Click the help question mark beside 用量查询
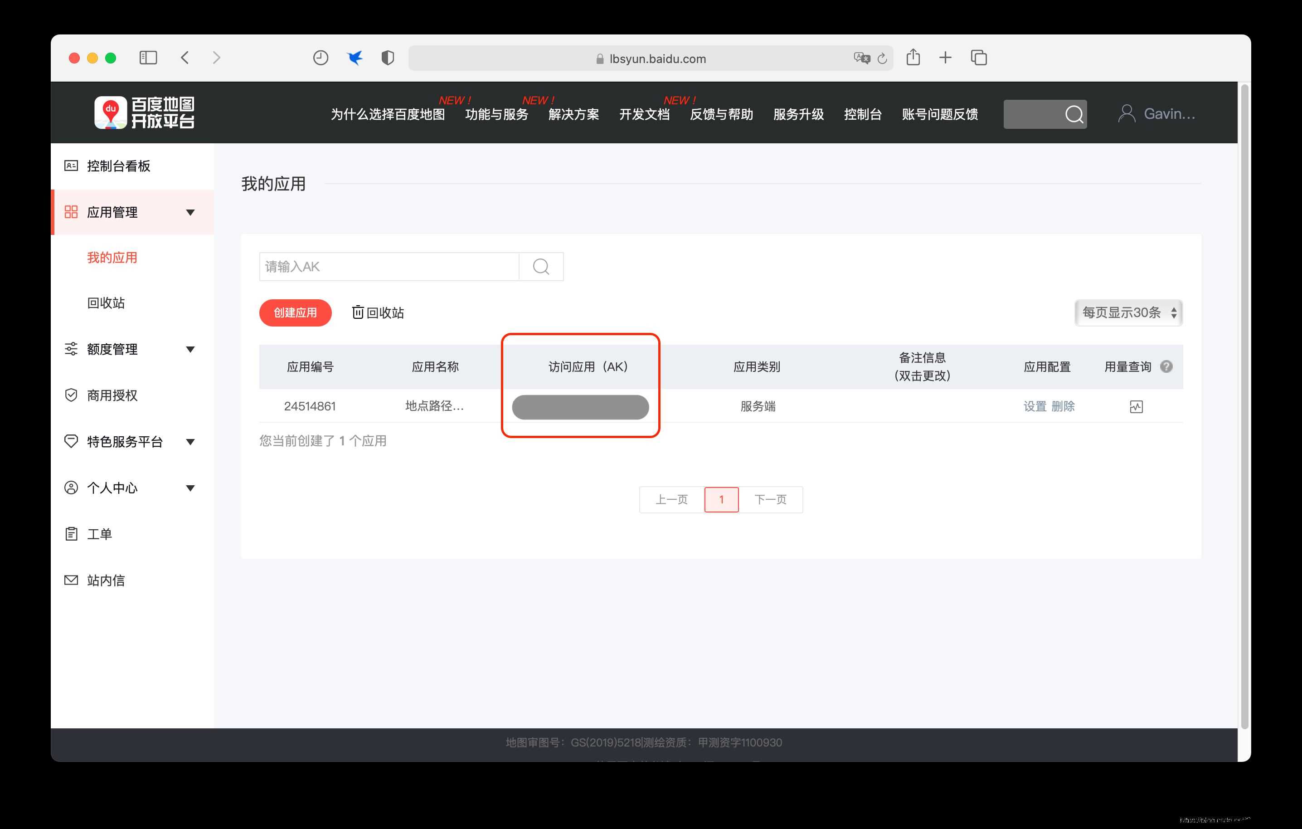The width and height of the screenshot is (1302, 829). (1167, 366)
